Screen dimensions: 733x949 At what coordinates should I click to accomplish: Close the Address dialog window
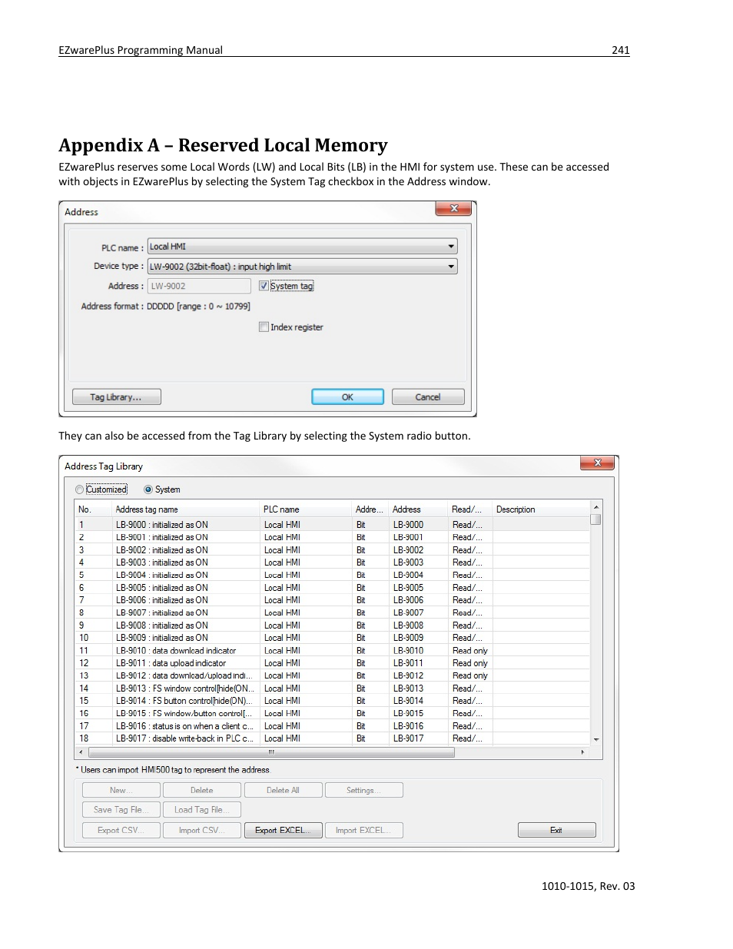453,208
